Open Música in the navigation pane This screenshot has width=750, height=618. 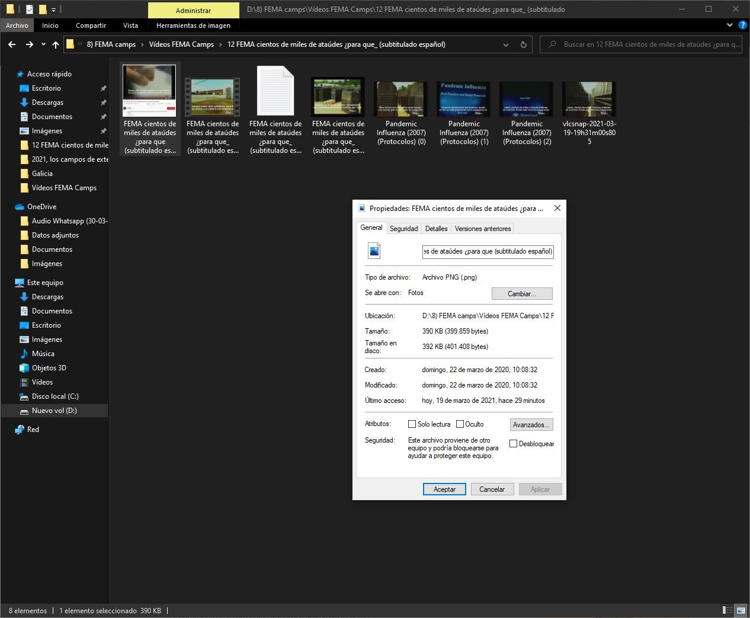coord(43,354)
